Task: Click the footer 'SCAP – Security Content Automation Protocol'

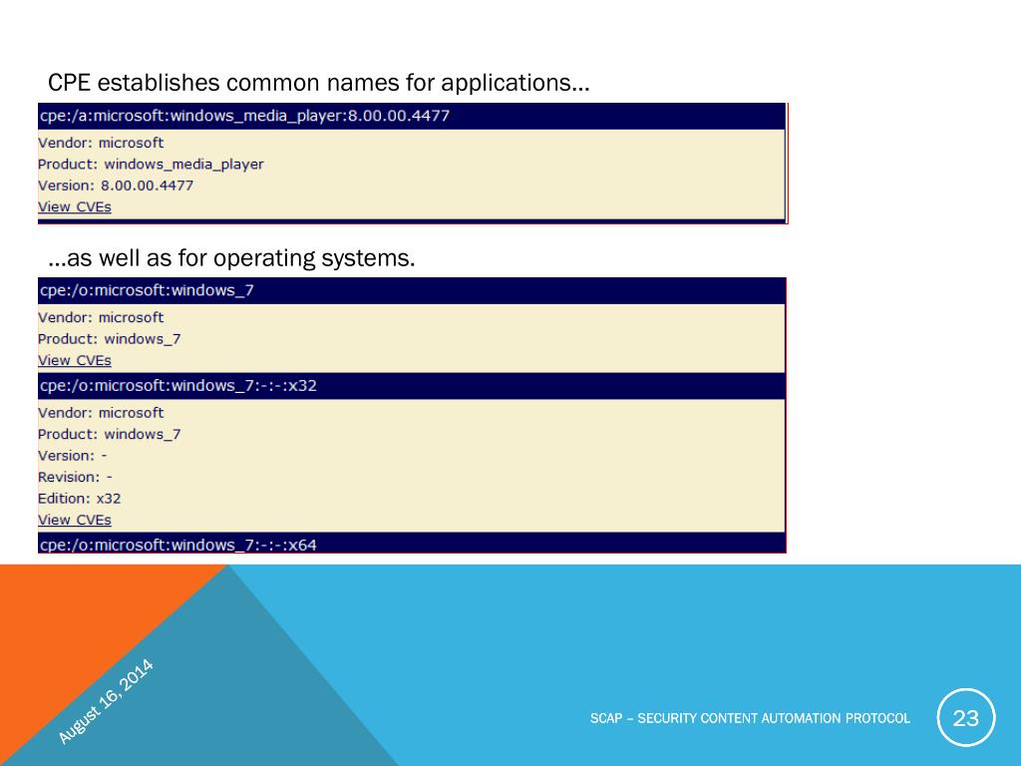Action: coord(750,718)
